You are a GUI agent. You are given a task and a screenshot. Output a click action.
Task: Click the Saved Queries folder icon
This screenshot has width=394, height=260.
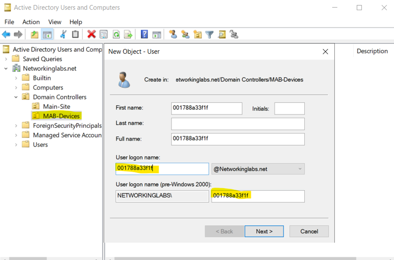[x=15, y=59]
